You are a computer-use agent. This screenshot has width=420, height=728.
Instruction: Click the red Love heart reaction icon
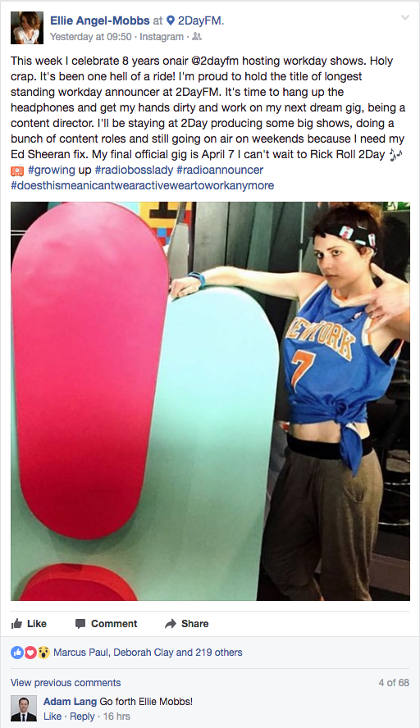coord(30,653)
